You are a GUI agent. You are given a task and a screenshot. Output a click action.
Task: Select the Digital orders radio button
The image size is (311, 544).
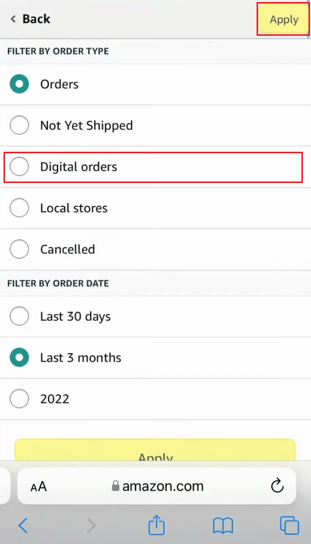coord(19,166)
